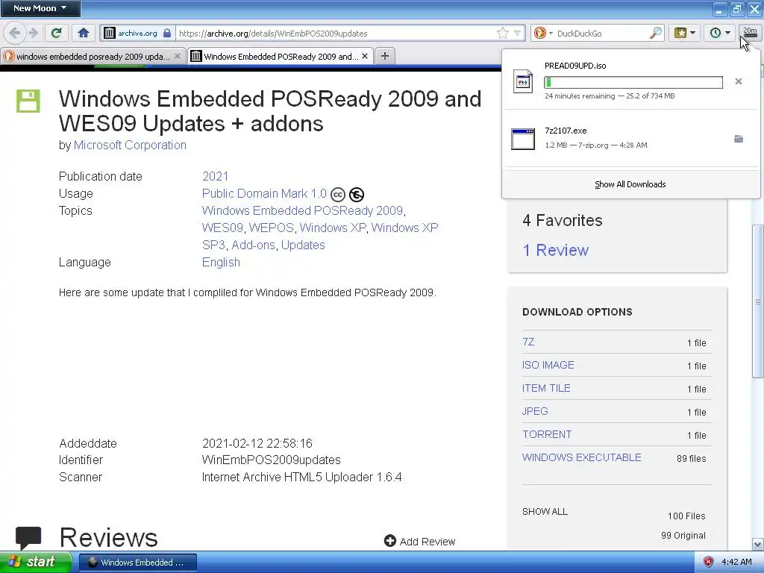
Task: Click the padlock security icon
Action: click(x=166, y=33)
